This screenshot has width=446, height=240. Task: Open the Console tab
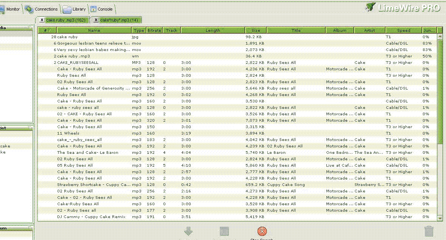(x=102, y=9)
